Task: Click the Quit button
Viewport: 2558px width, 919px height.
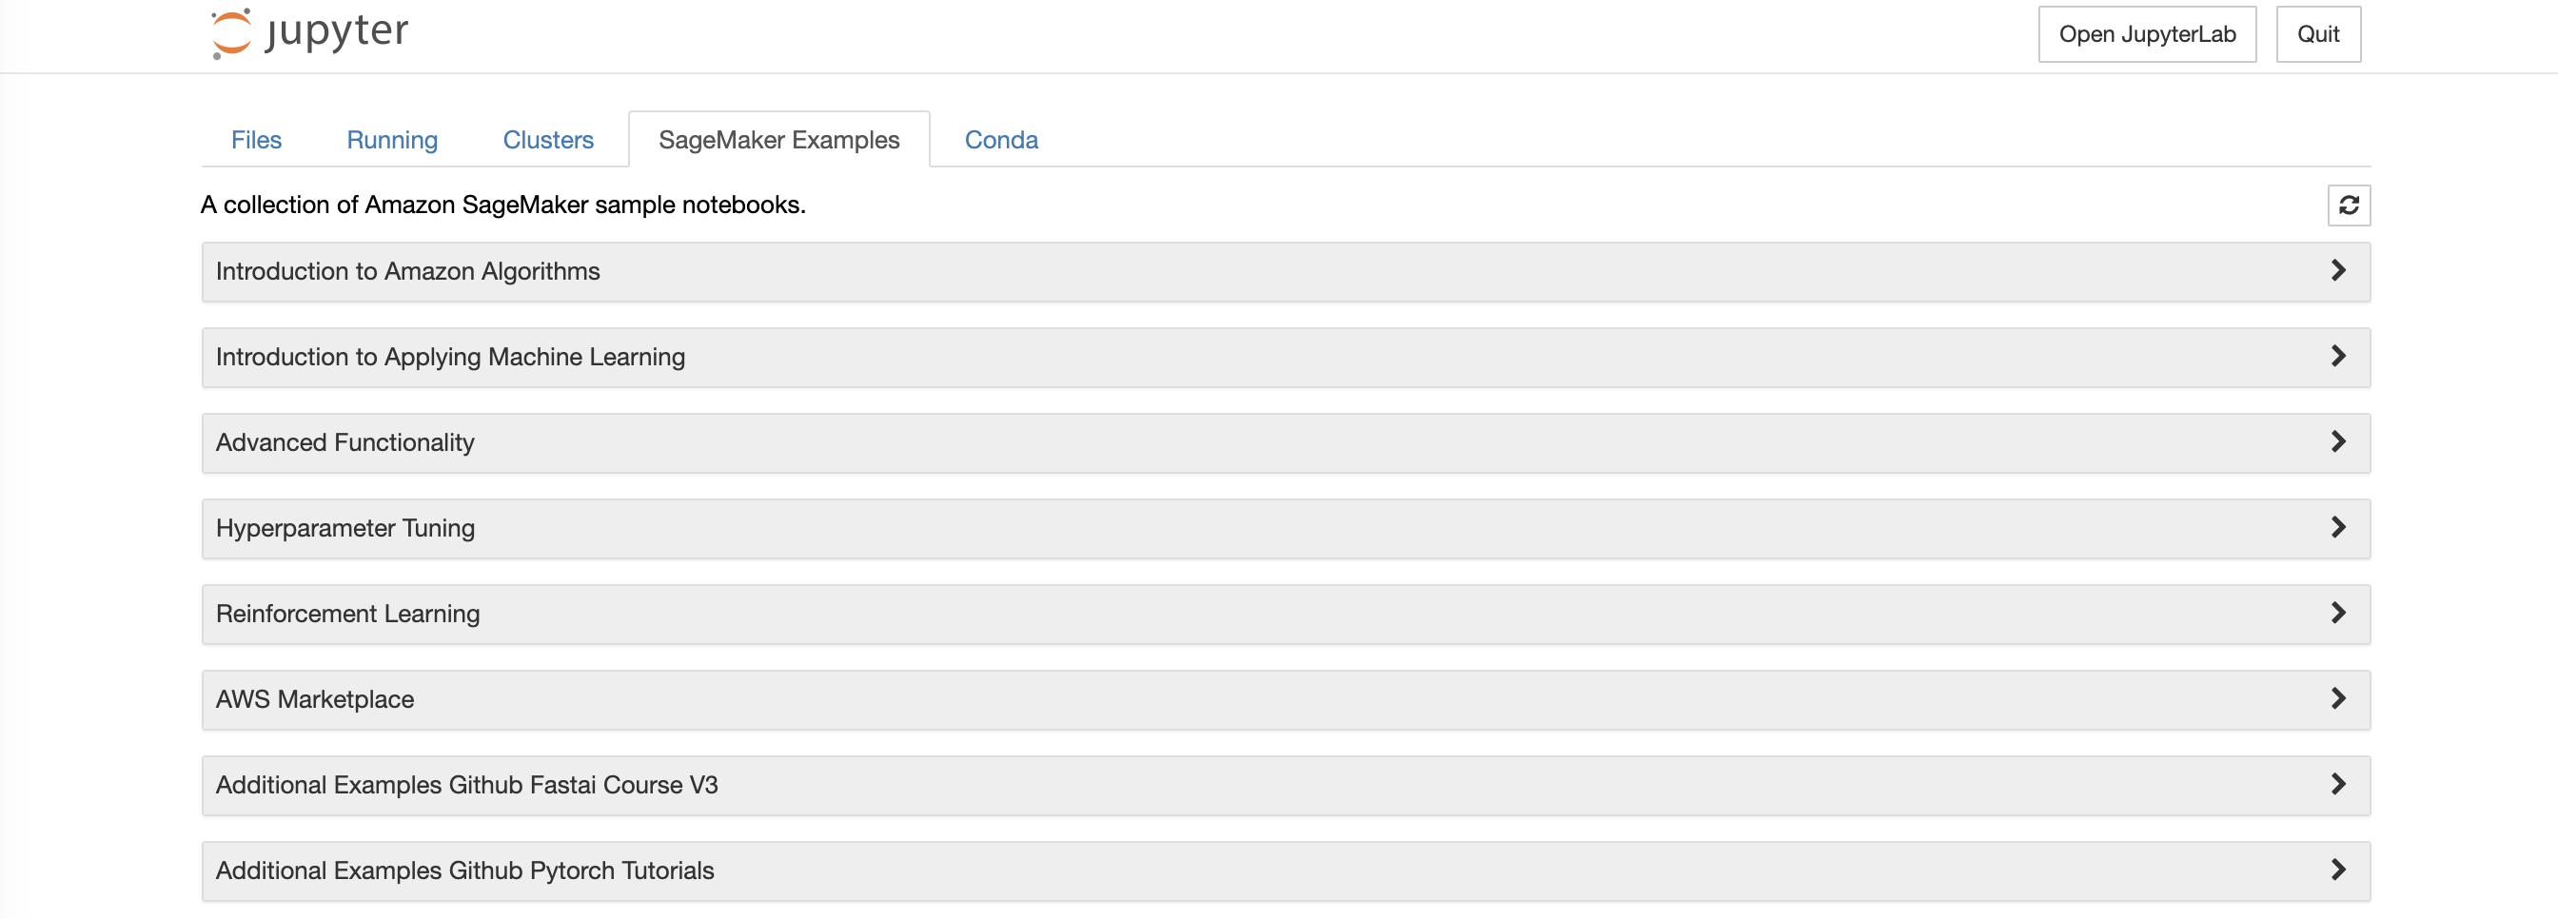Action: (2316, 35)
